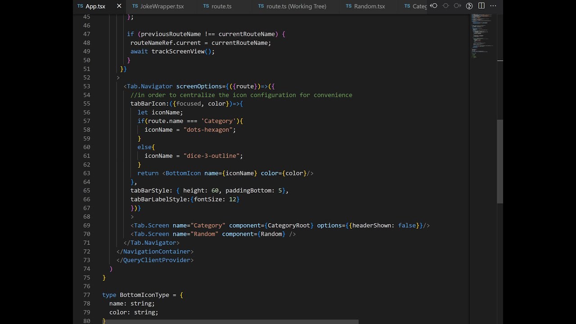Go to previous change icon
Image resolution: width=576 pixels, height=324 pixels.
click(434, 6)
